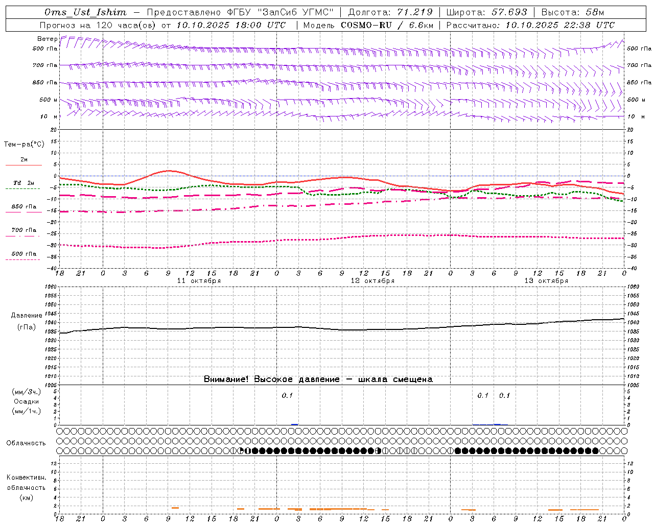Click the forecast start 10.10.2025 18:00 UTC

click(231, 25)
